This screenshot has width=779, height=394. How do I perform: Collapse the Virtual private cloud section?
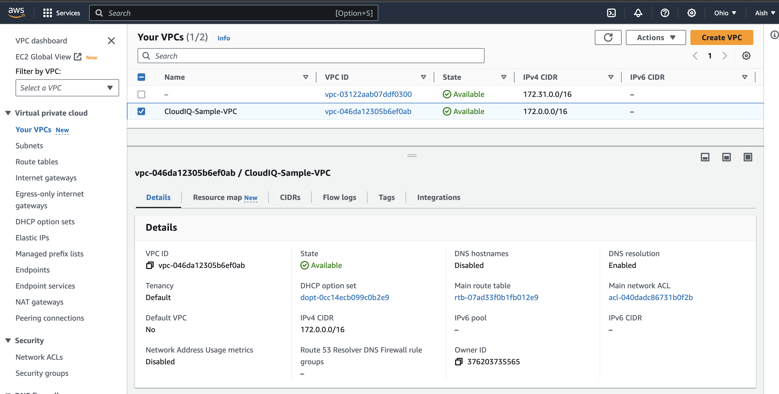[8, 113]
